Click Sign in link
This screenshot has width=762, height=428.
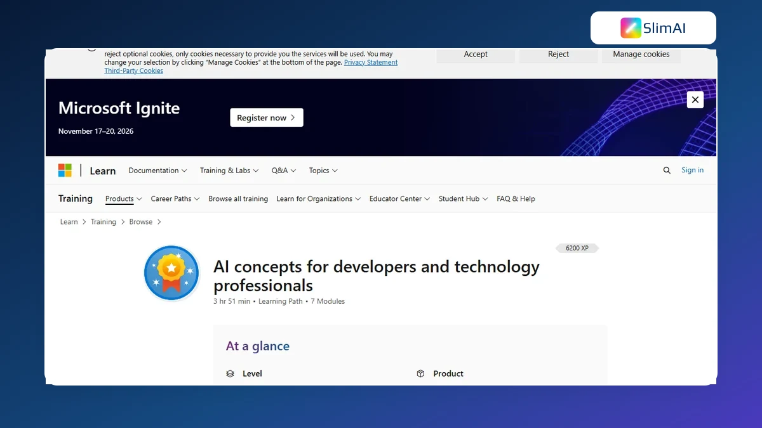pos(692,170)
